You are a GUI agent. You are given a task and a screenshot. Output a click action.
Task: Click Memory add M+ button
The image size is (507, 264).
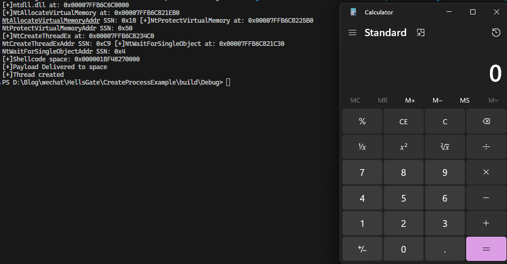point(410,101)
